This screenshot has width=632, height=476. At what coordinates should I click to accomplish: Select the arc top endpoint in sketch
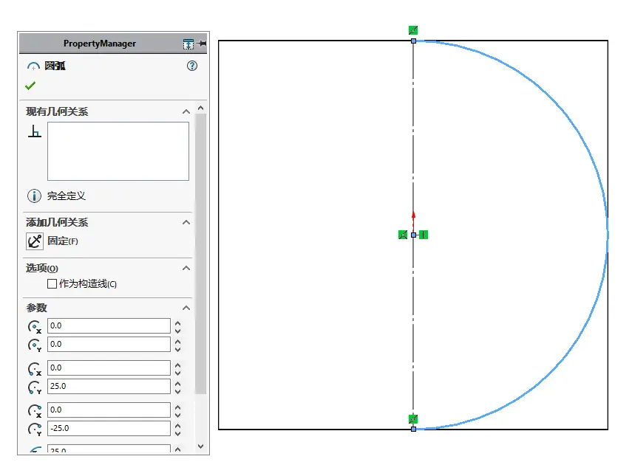(413, 41)
